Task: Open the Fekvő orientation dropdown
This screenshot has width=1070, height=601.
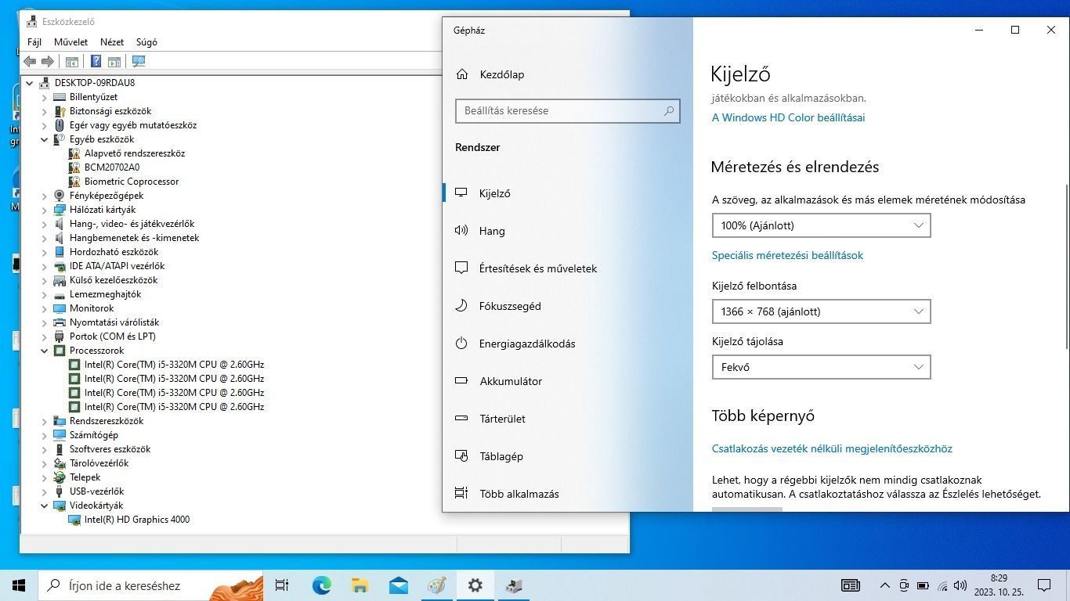Action: (821, 367)
